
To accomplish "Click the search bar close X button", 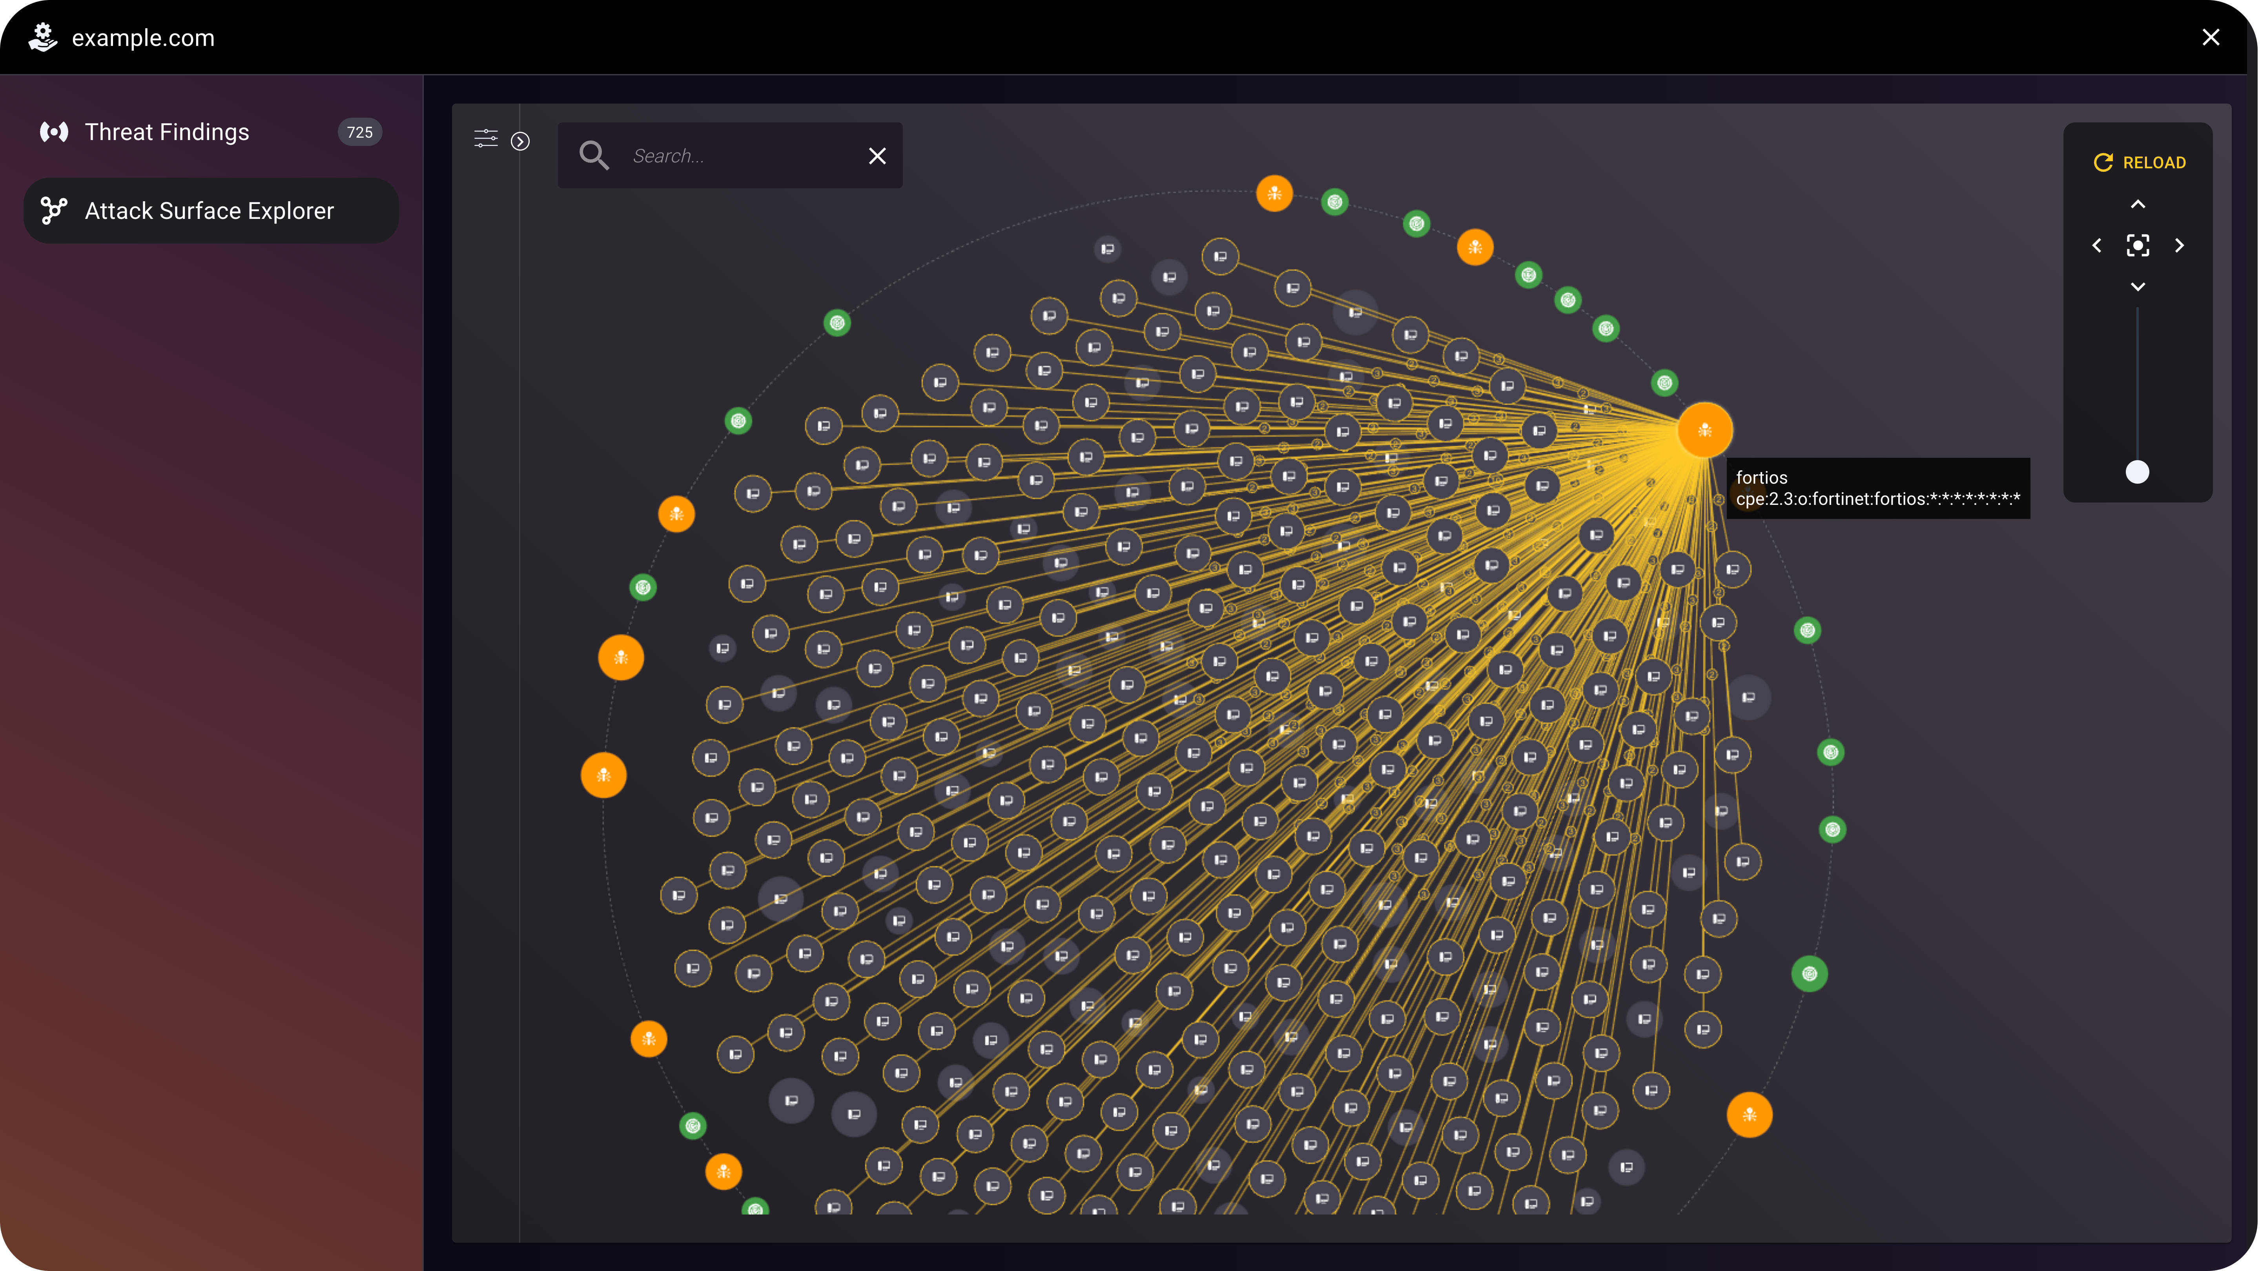I will 878,155.
